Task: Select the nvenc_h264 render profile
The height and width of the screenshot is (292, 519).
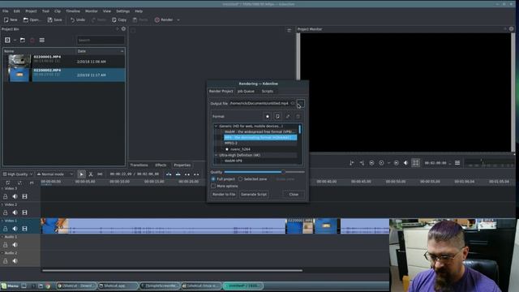Action: [240, 149]
